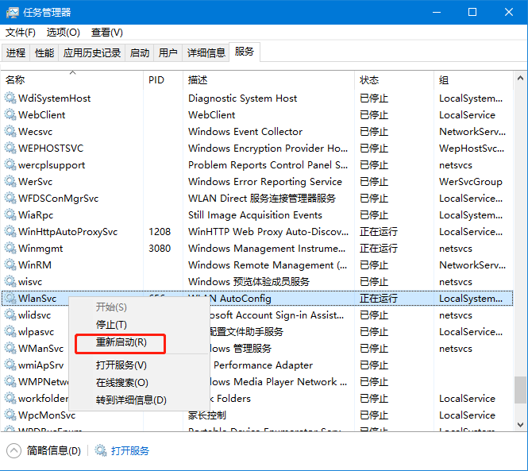Collapse details with 简略信息 arrow button
This screenshot has width=528, height=471.
point(13,450)
